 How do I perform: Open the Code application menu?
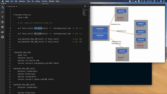click(x=7, y=1)
